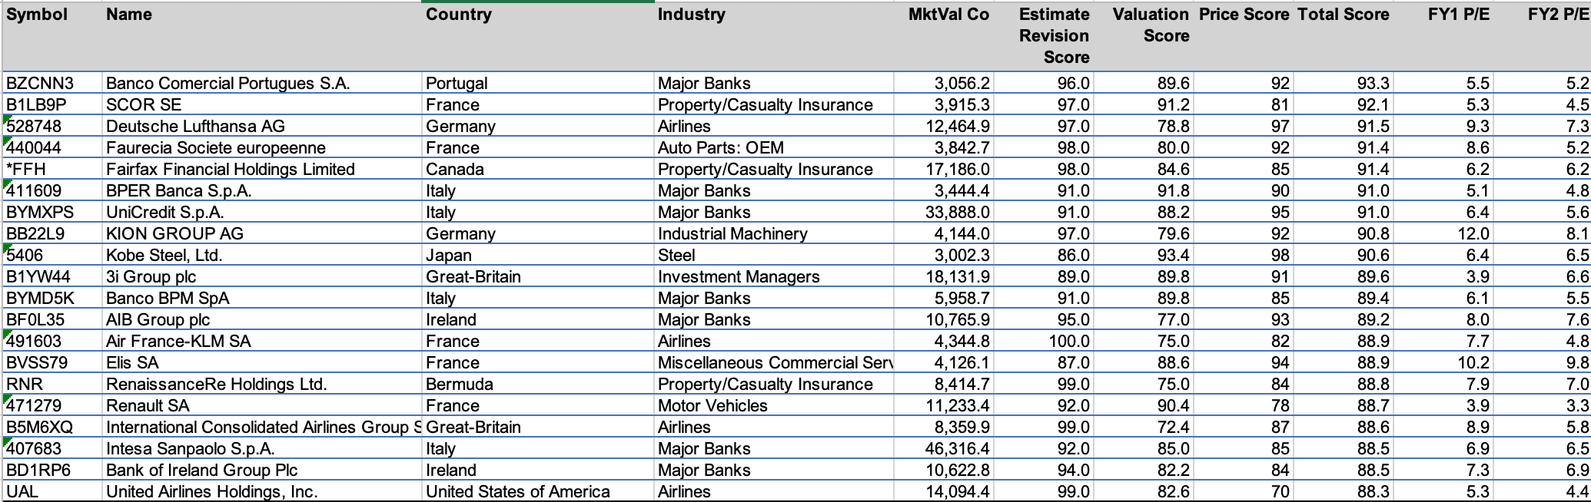Click Price Score 70 cell
This screenshot has width=1591, height=502.
click(1242, 491)
